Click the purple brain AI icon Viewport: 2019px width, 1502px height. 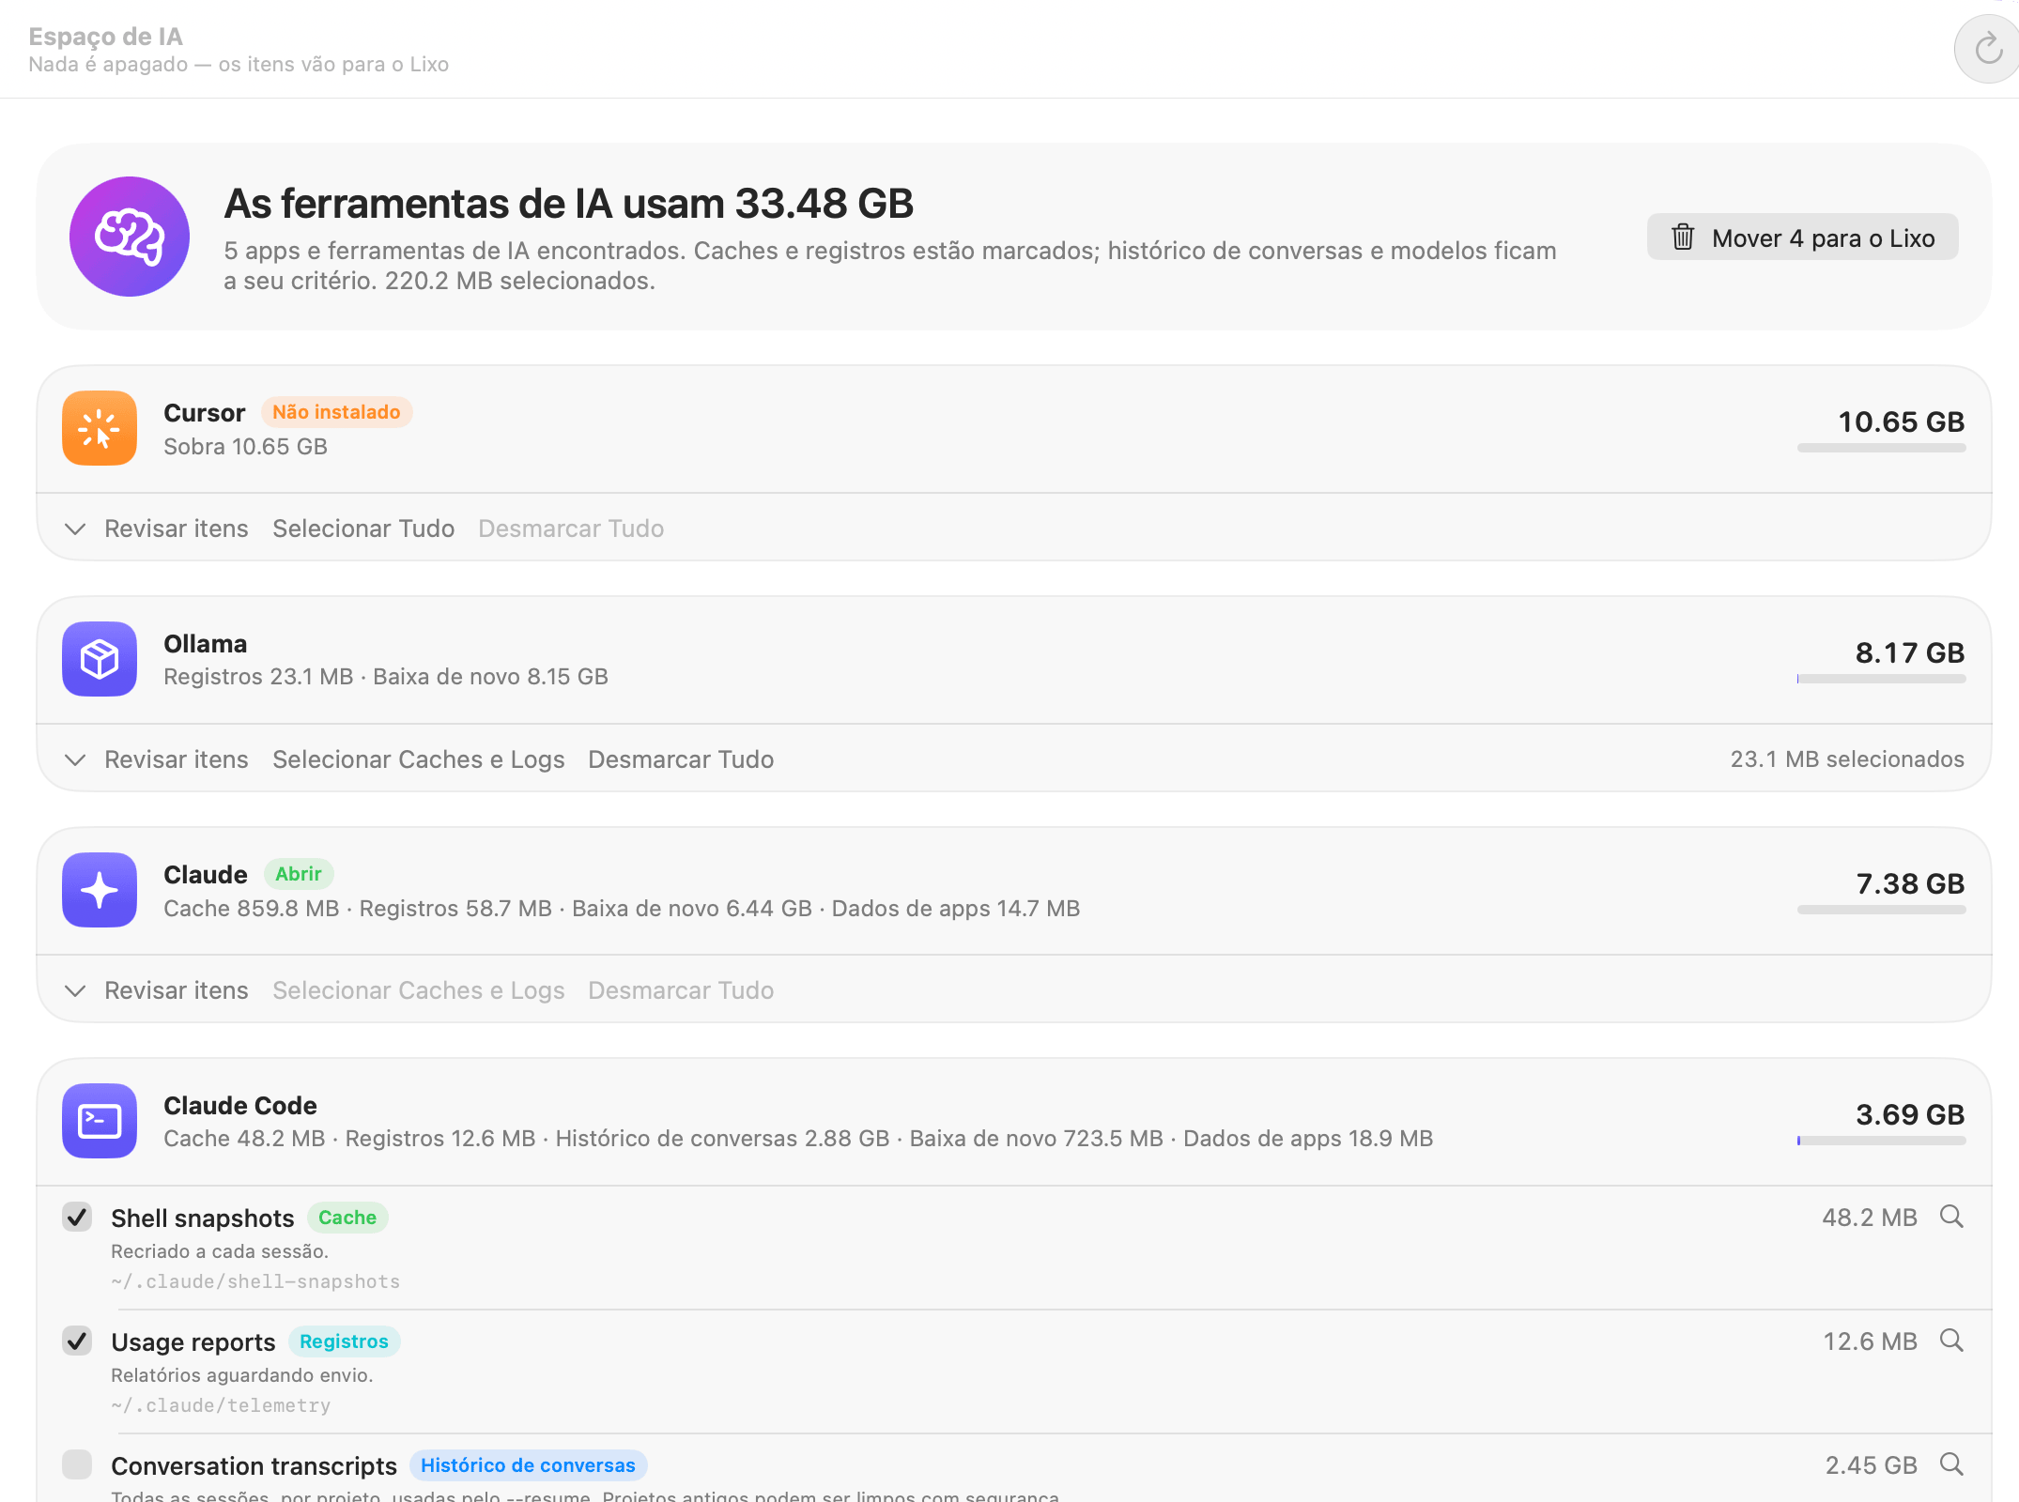pos(130,237)
